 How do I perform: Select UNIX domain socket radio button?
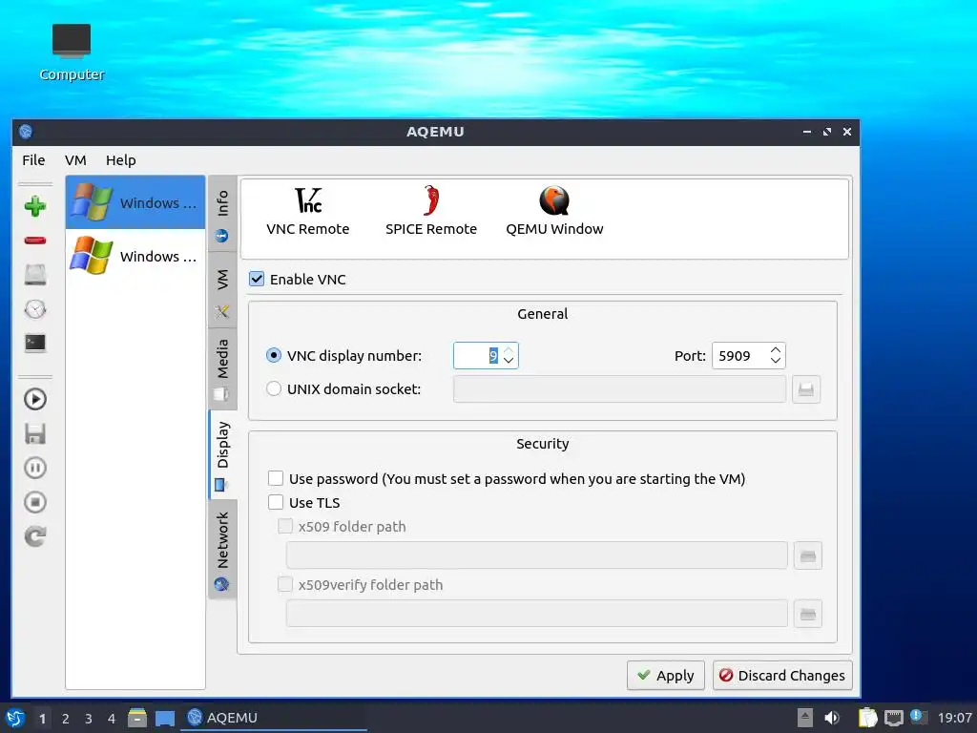(274, 389)
